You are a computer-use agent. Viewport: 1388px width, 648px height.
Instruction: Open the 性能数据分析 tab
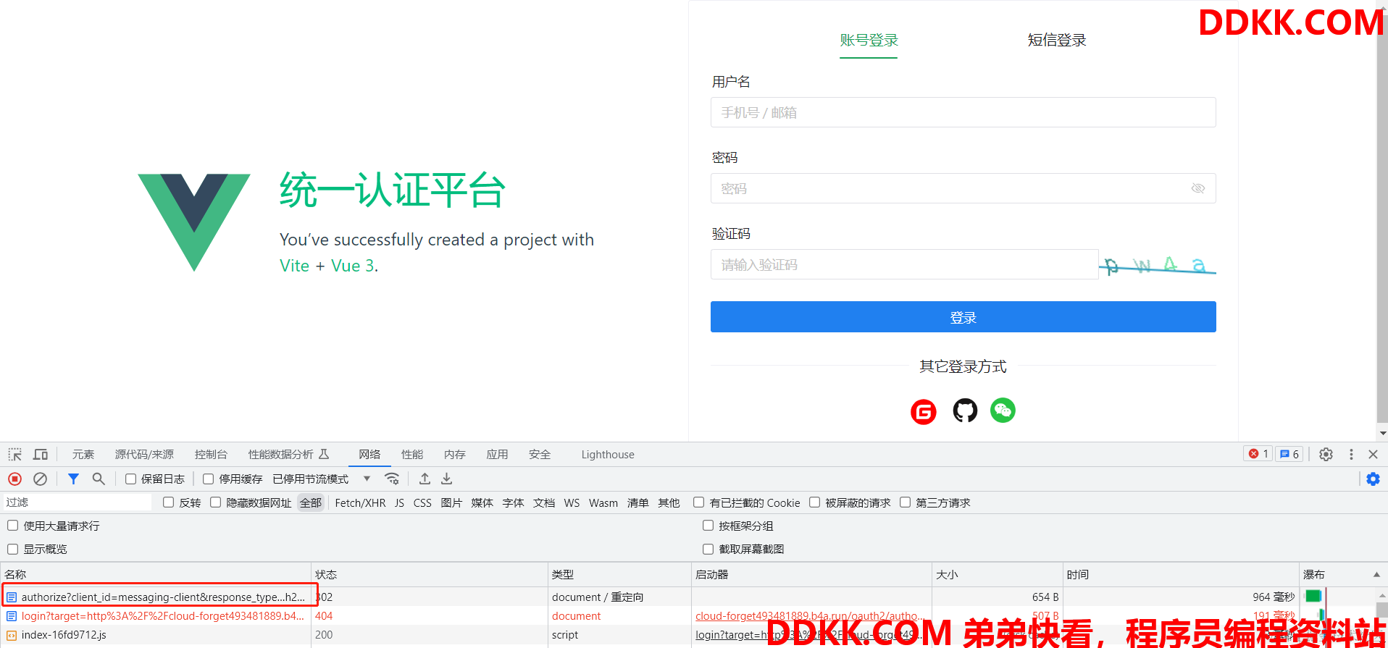[288, 455]
